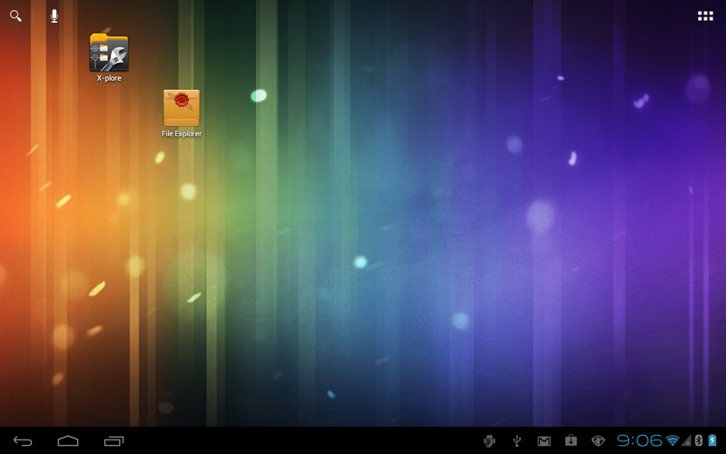Click the "X-plore" text label
Viewport: 726px width, 454px height.
pos(109,79)
